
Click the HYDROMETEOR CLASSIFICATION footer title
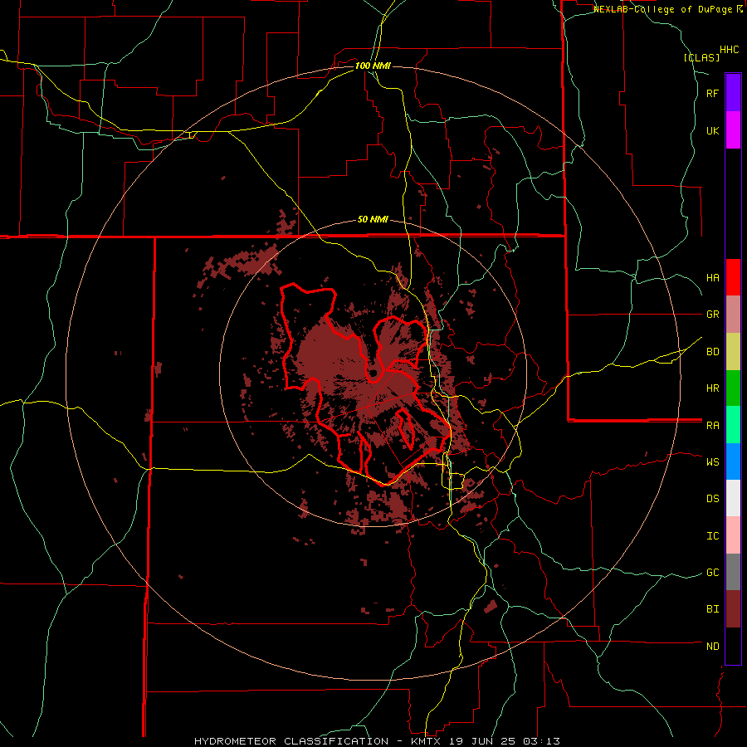(x=291, y=741)
